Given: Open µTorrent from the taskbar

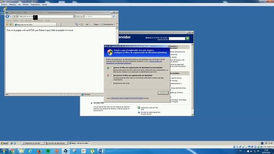Looking at the screenshot, I should click(92, 151).
